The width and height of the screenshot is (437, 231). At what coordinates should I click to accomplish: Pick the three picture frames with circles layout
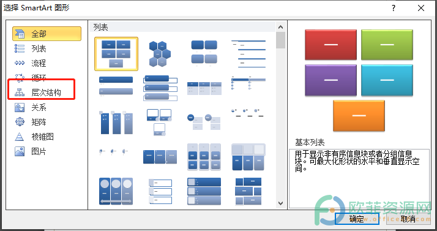[159, 122]
